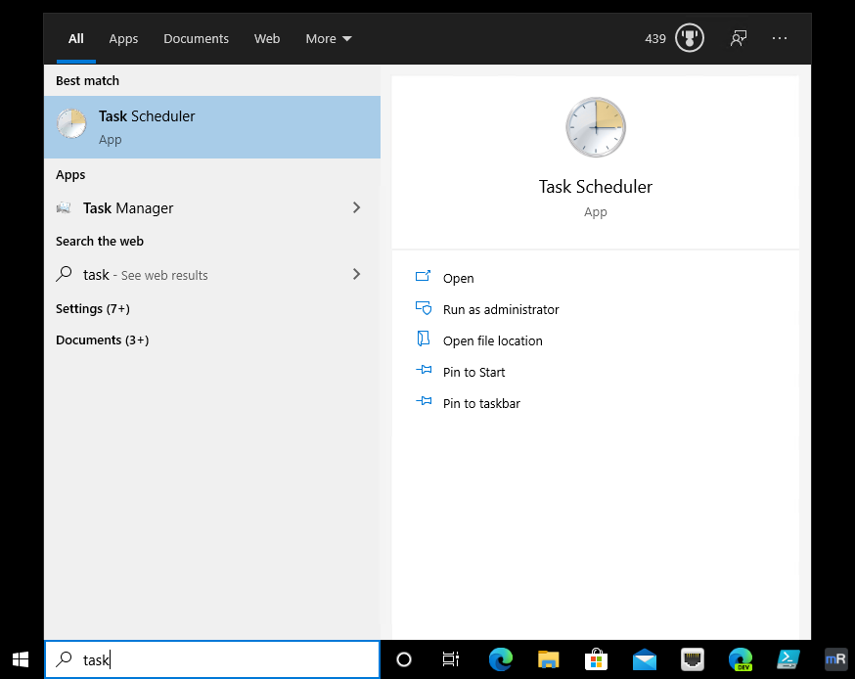Open the More filters dropdown

pos(329,39)
